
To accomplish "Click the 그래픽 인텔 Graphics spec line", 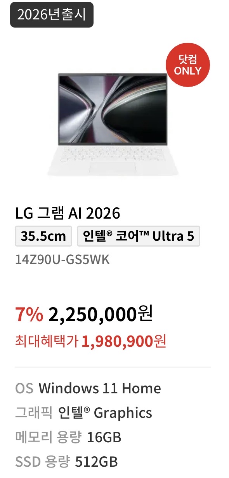I will pos(83,413).
